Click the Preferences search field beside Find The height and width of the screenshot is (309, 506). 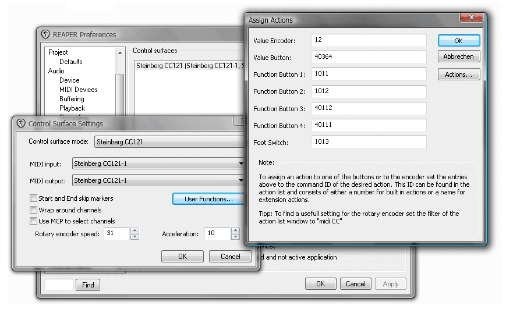pyautogui.click(x=59, y=285)
